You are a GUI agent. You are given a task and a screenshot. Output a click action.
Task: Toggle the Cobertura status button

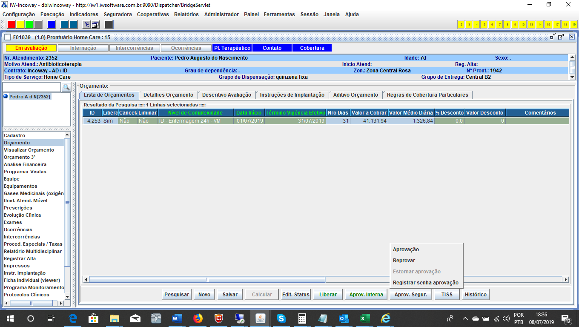click(312, 48)
